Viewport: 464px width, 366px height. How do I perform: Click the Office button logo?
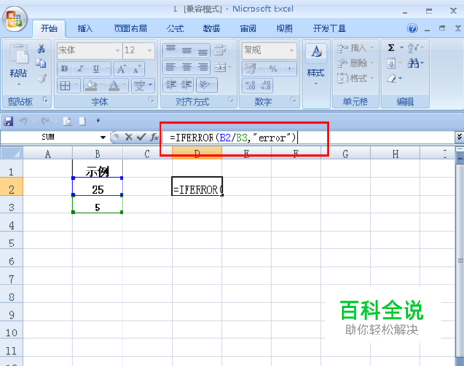click(15, 19)
